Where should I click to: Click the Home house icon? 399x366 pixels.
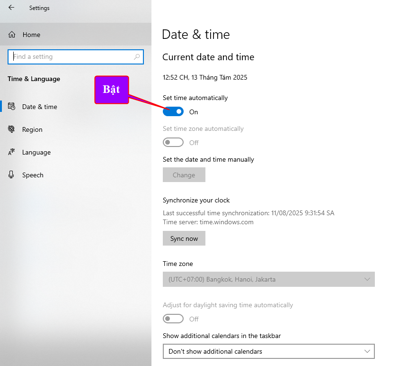pyautogui.click(x=12, y=35)
